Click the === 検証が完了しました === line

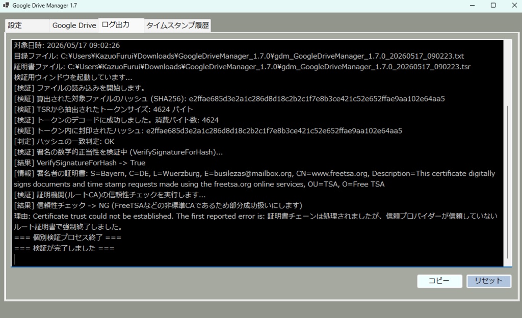point(64,248)
